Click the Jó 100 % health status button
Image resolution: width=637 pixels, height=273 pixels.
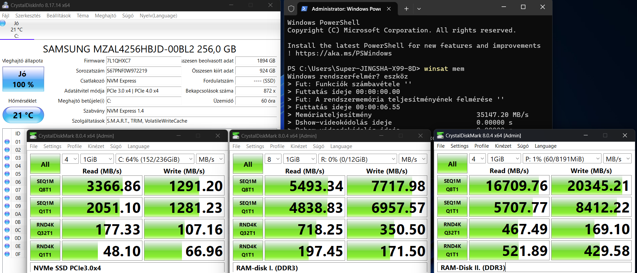click(23, 79)
